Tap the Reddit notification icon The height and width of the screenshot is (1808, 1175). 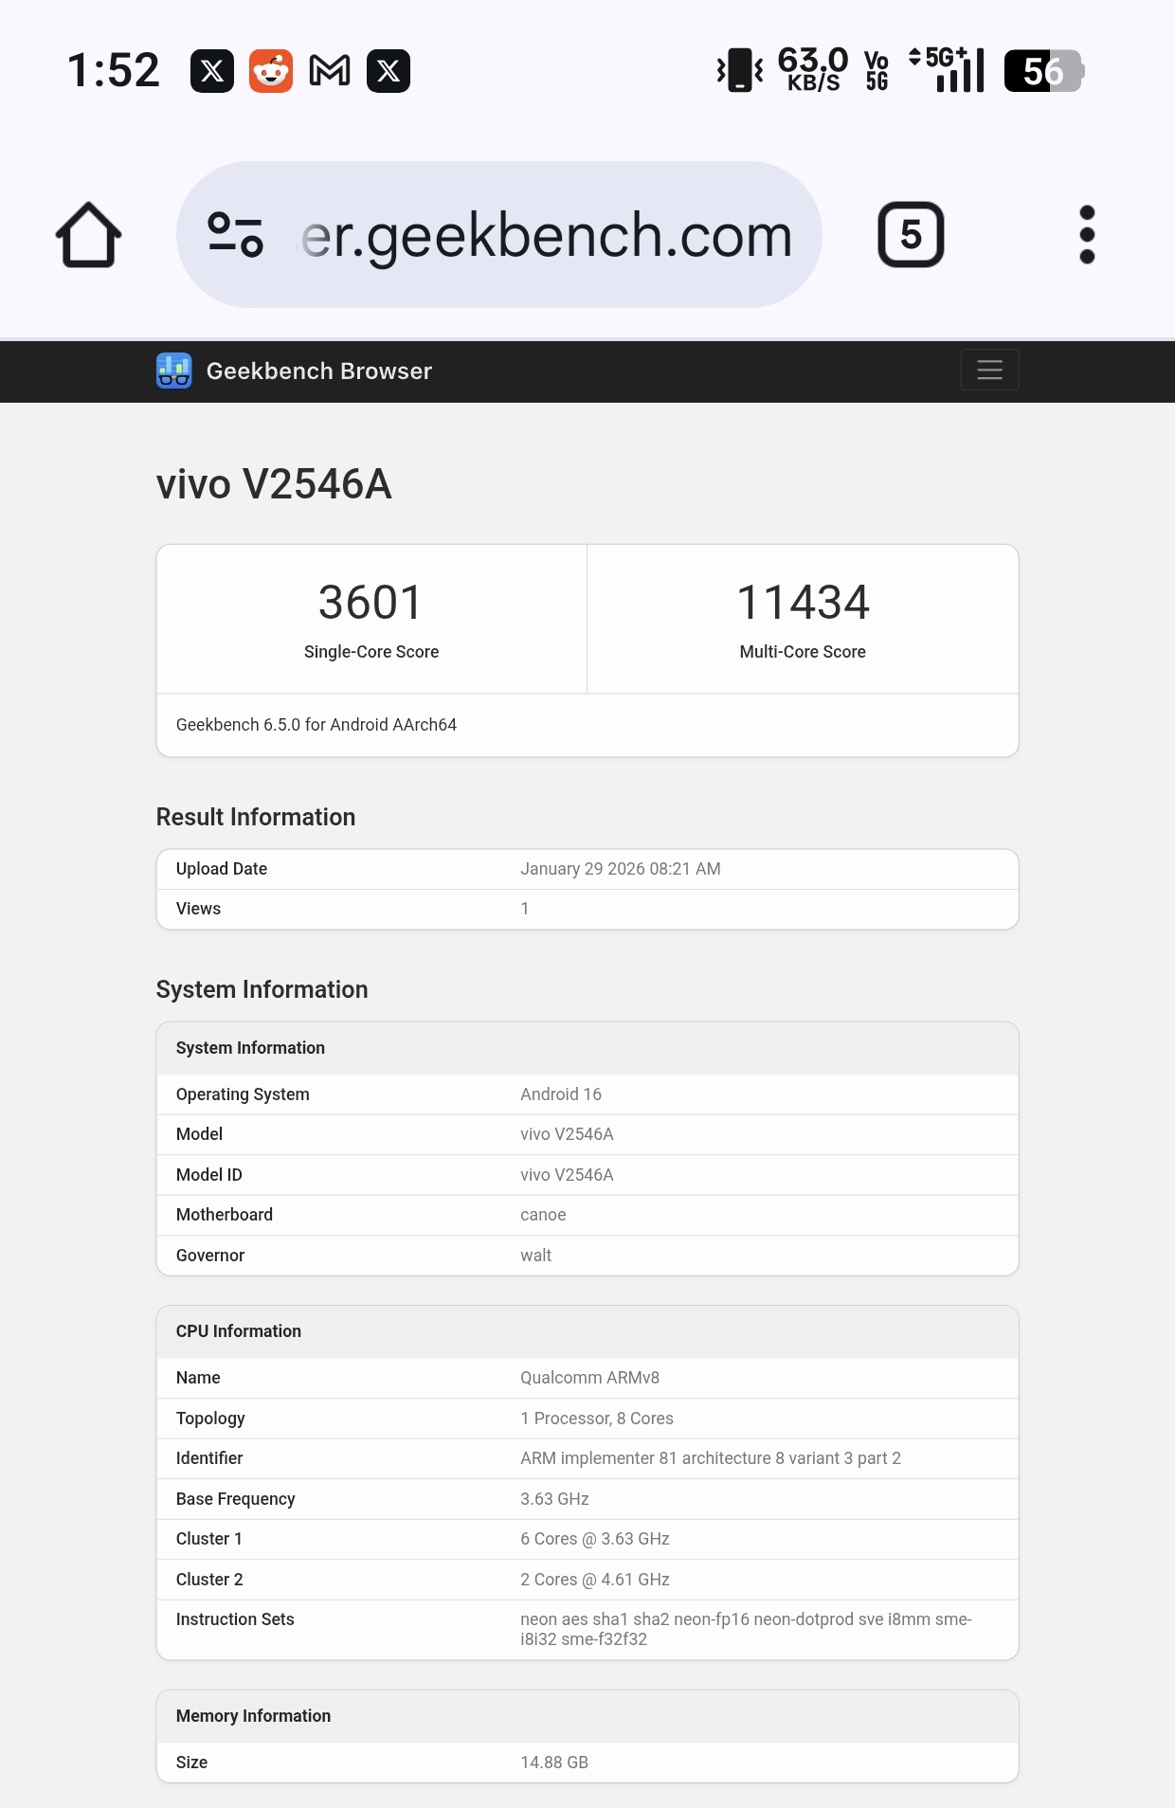[x=271, y=71]
